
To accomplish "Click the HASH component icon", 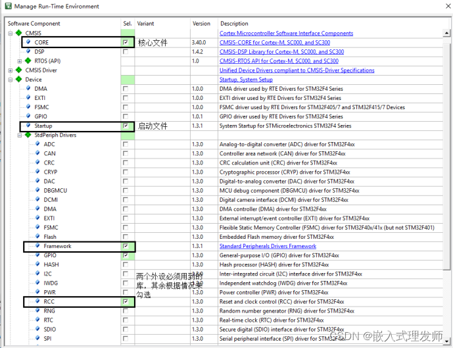I will tap(37, 264).
